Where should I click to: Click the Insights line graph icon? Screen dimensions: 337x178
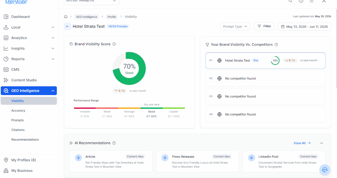[x=6, y=49]
